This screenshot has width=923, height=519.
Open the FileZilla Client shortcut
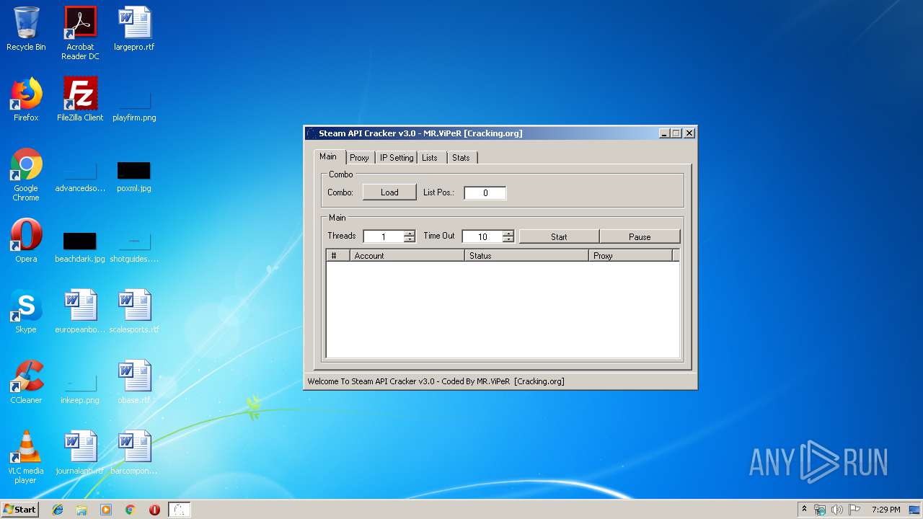(80, 99)
